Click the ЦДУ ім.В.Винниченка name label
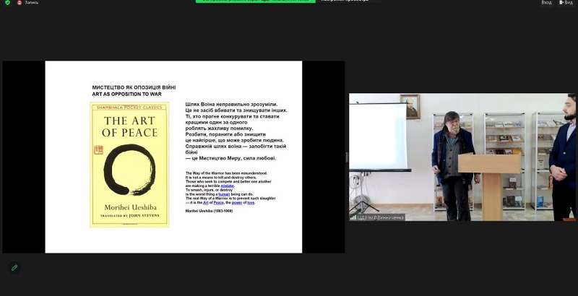Image resolution: width=578 pixels, height=296 pixels. [x=380, y=217]
